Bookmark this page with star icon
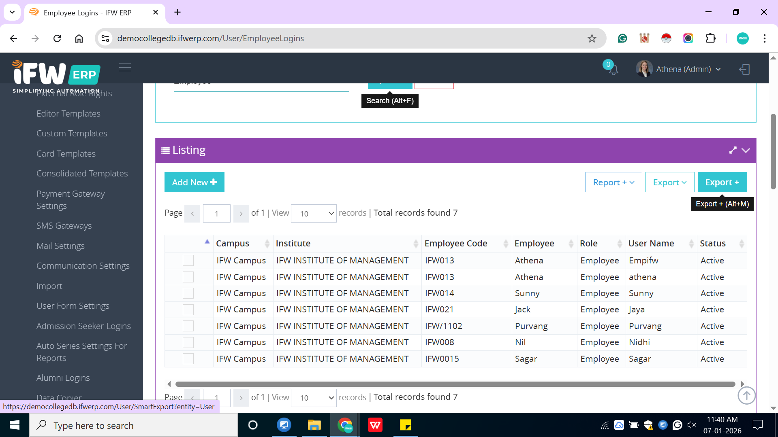The image size is (778, 437). [592, 38]
